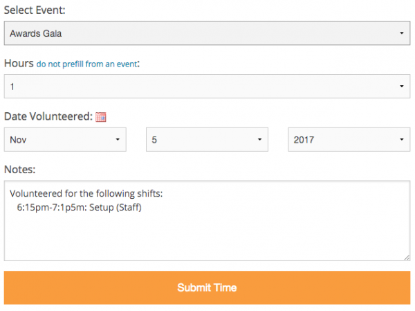
Task: Click the 'Select Event:' label
Action: pyautogui.click(x=35, y=10)
